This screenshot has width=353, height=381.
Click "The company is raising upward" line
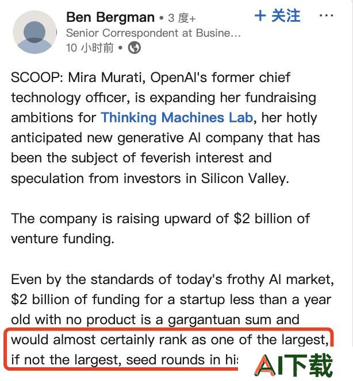[x=160, y=219]
